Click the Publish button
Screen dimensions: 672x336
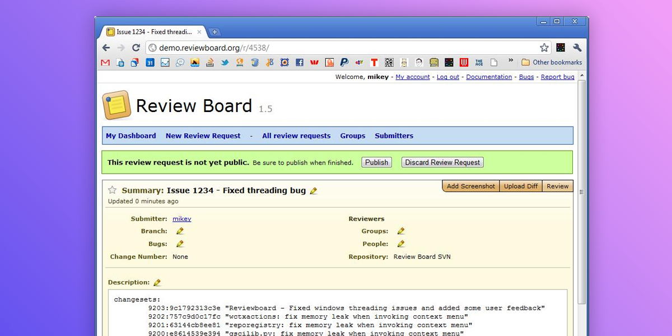[x=376, y=162]
